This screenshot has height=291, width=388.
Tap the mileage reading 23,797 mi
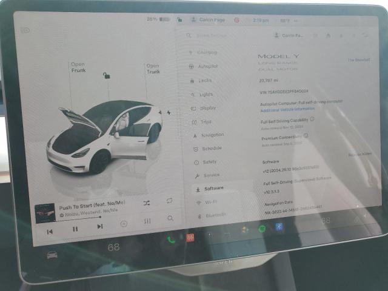[x=269, y=81]
